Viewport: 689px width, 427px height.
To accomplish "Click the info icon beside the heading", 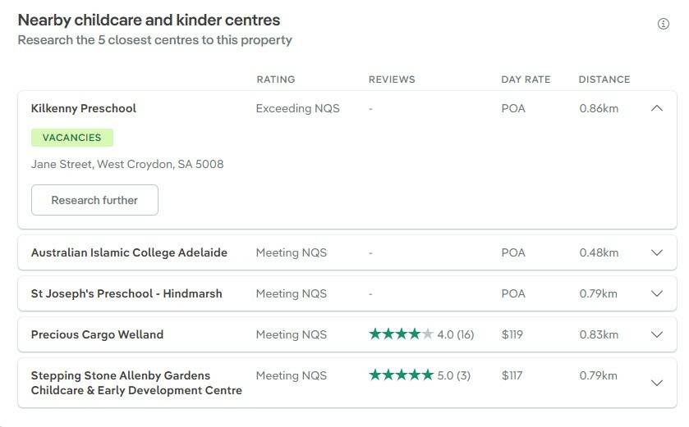I will 664,24.
